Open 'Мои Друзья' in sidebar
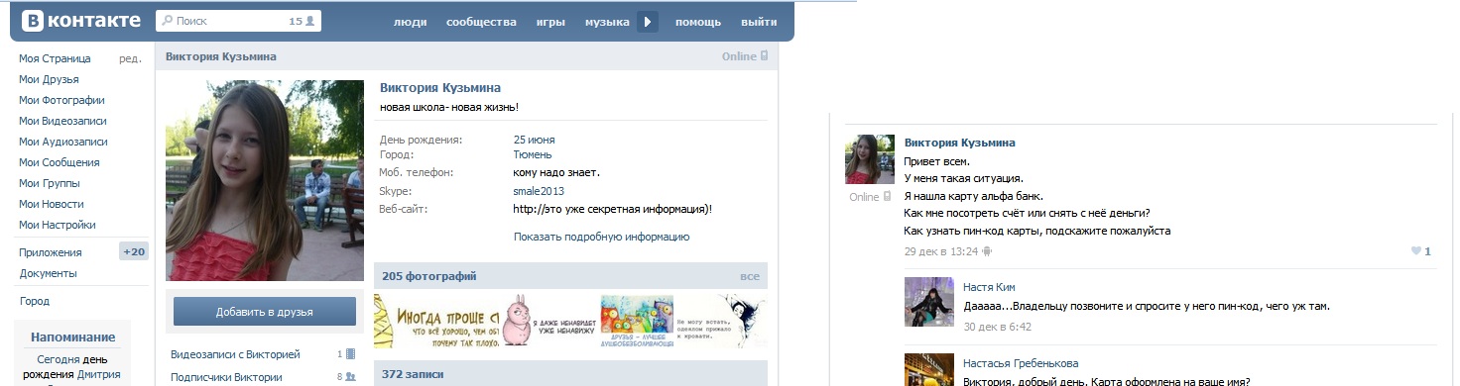This screenshot has height=386, width=1460. click(49, 79)
